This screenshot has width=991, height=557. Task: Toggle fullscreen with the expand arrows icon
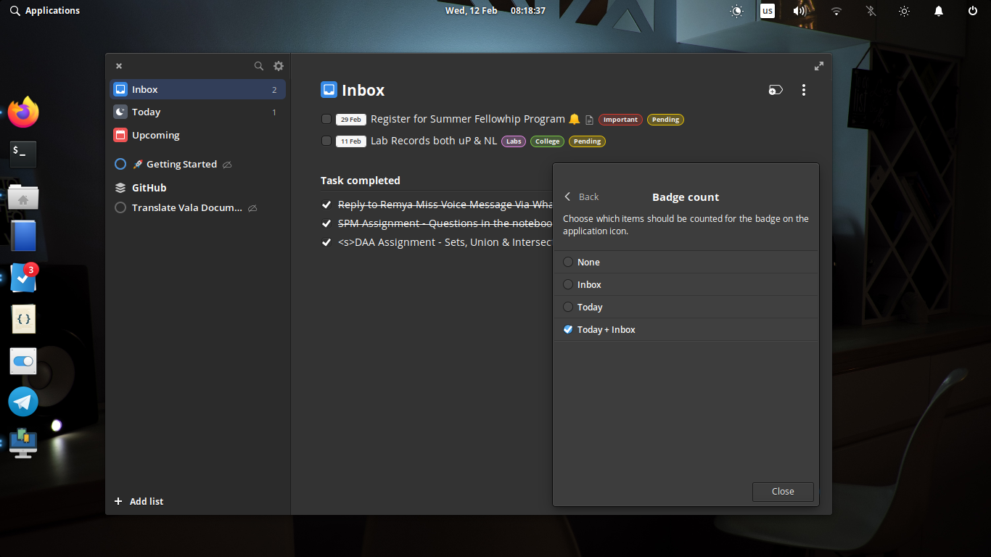click(x=819, y=66)
